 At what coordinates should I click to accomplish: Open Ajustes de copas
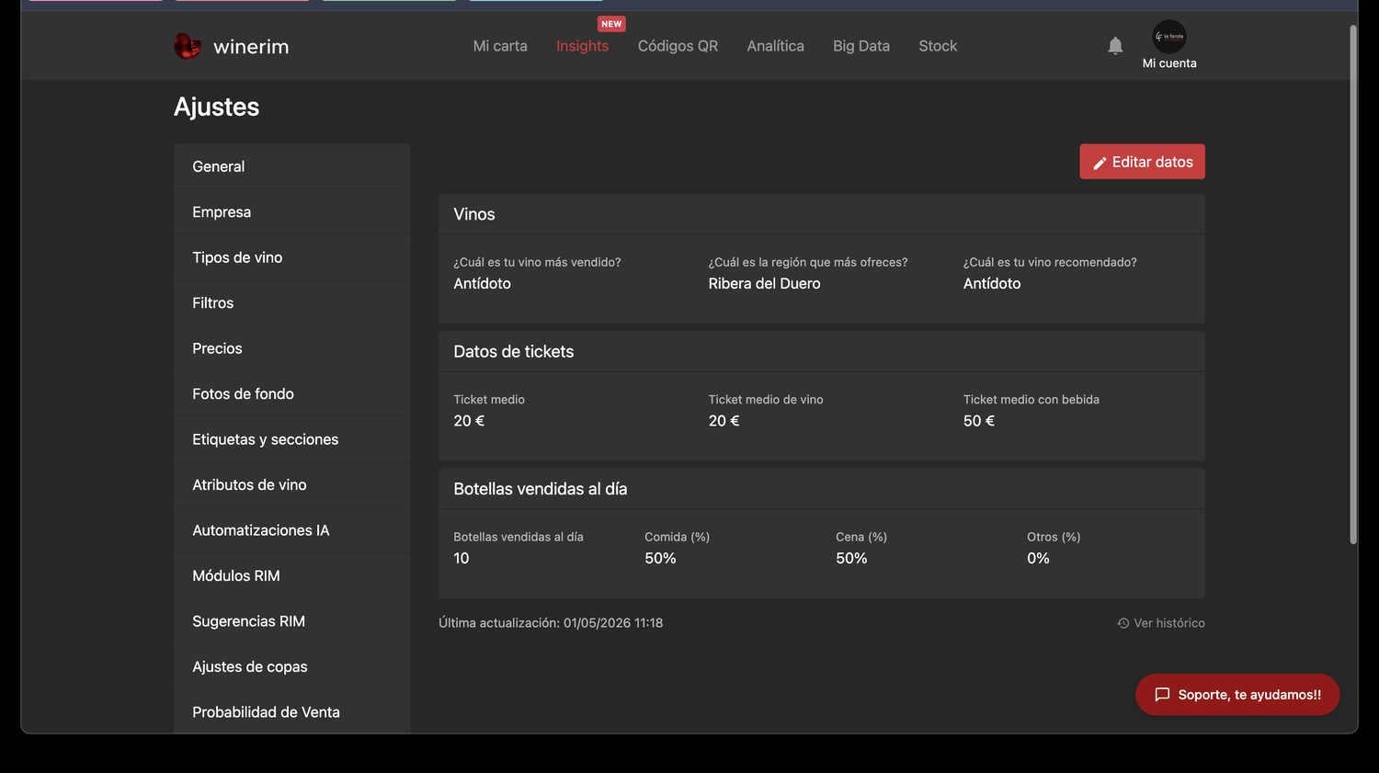click(x=292, y=667)
